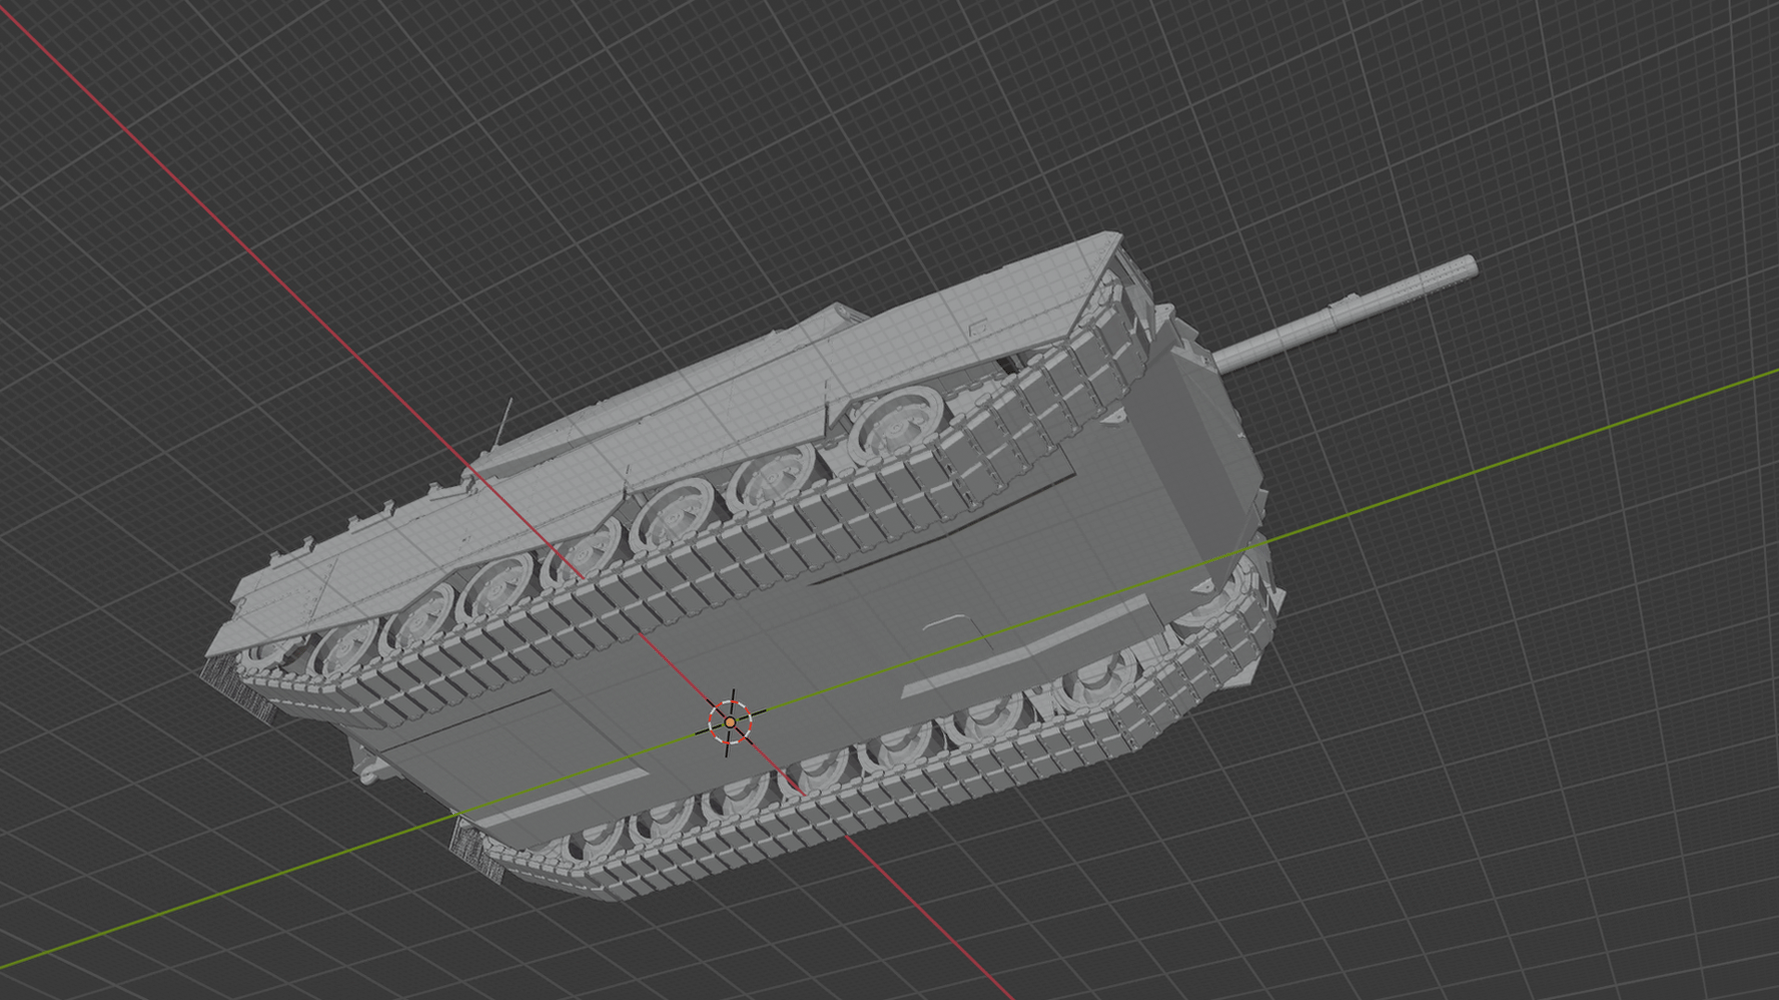Image resolution: width=1779 pixels, height=1000 pixels.
Task: Click the 3D cursor crosshair in viewport
Action: pos(730,722)
